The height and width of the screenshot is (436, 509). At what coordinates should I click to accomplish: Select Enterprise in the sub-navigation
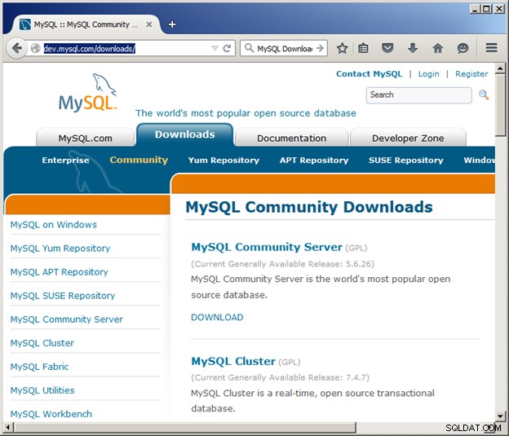(65, 160)
